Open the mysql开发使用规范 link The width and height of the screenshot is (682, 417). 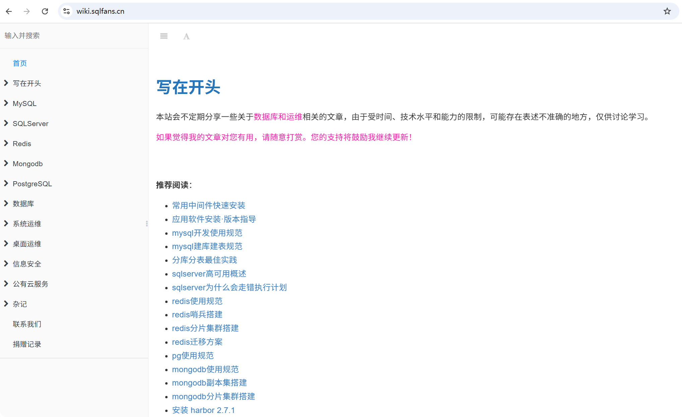[207, 233]
